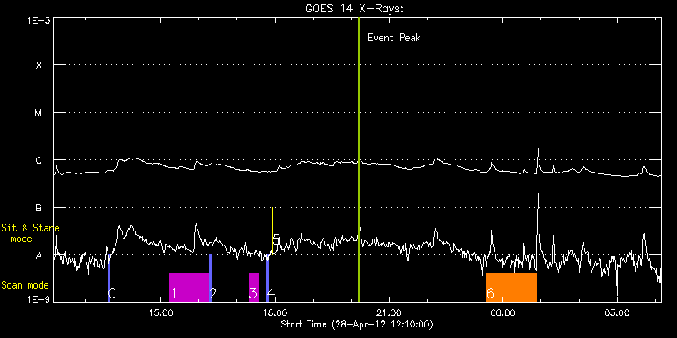The width and height of the screenshot is (677, 338).
Task: Select the blue marker labeled 0
Action: coord(109,278)
